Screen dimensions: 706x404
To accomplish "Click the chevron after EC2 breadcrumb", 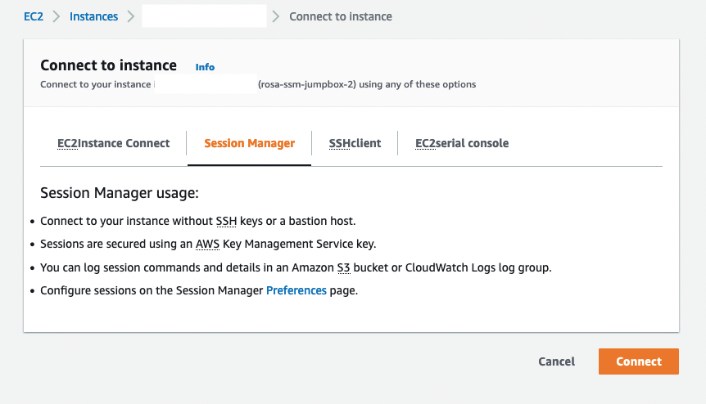I will tap(57, 16).
